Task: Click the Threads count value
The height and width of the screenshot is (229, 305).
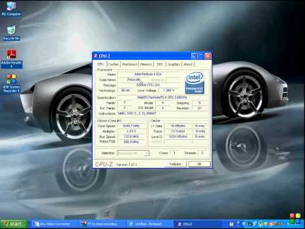Action: click(x=202, y=153)
